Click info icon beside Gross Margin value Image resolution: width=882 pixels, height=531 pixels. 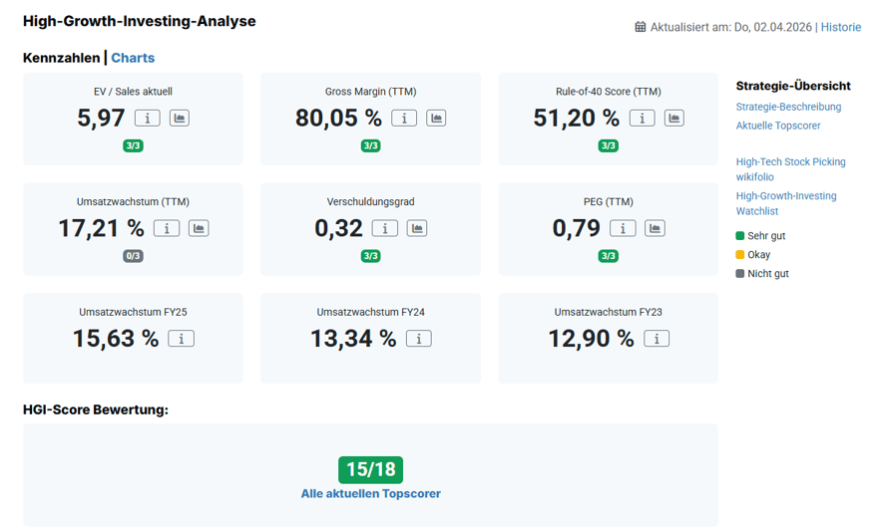[403, 119]
